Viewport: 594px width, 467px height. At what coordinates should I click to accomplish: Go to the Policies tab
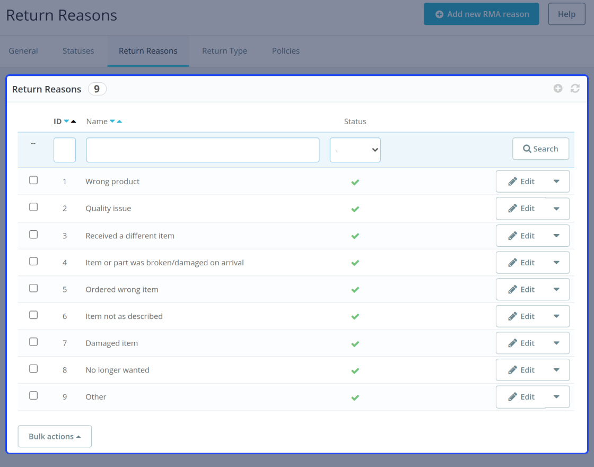(286, 51)
